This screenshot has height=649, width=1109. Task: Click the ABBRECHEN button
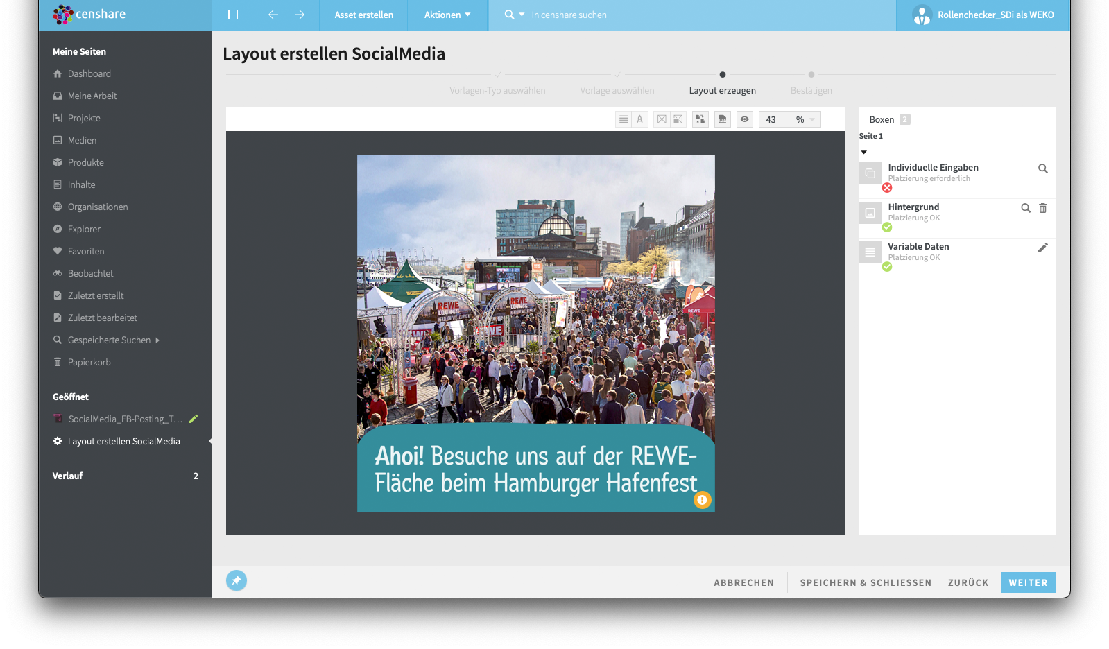[x=743, y=582]
